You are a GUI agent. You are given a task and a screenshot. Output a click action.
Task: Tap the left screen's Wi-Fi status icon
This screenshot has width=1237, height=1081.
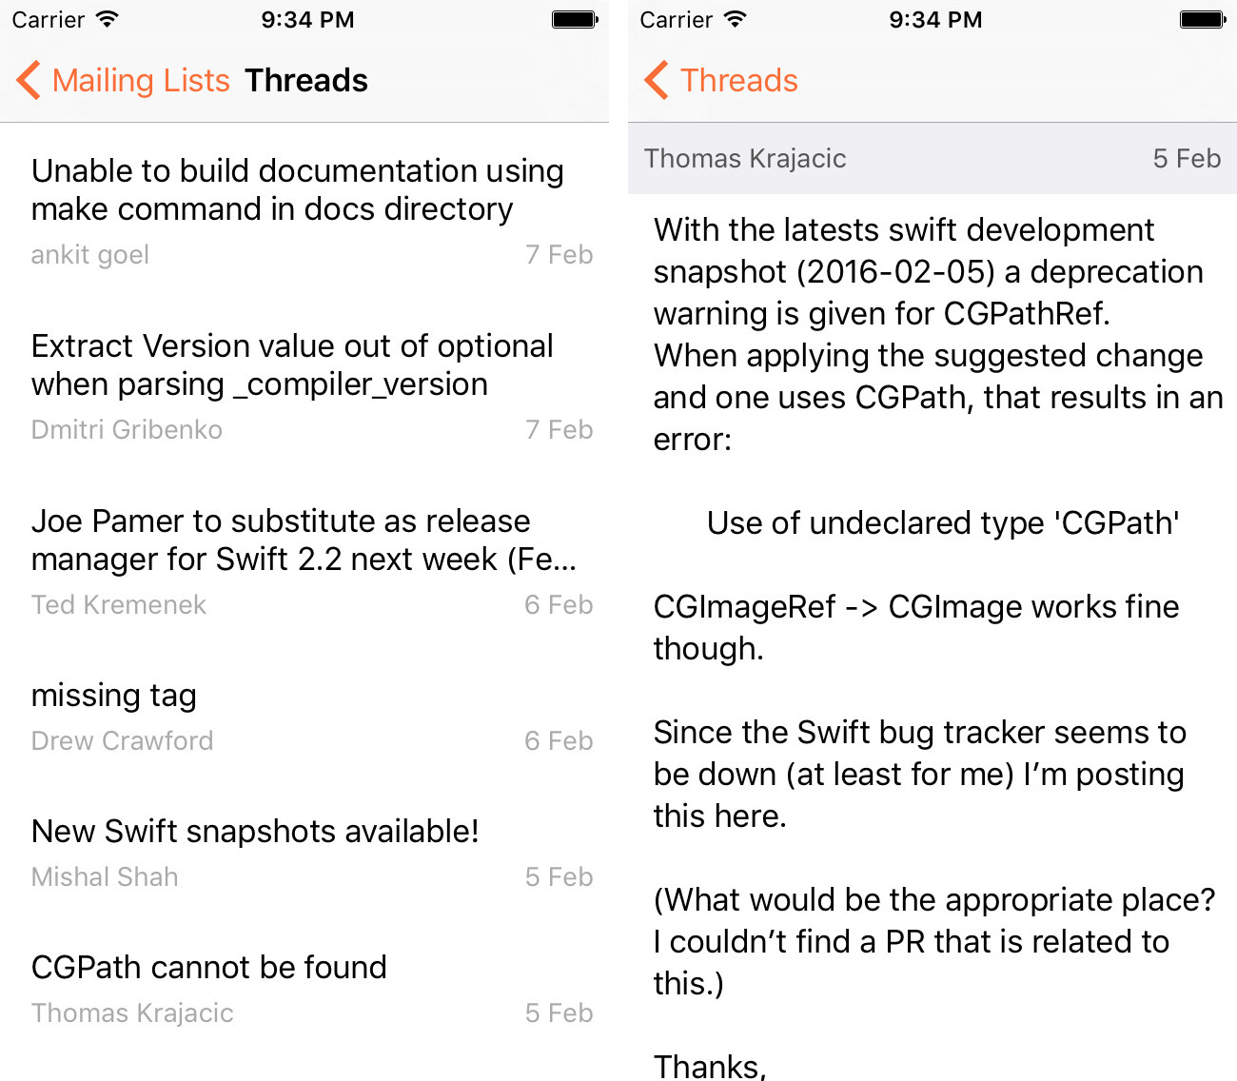(x=108, y=19)
